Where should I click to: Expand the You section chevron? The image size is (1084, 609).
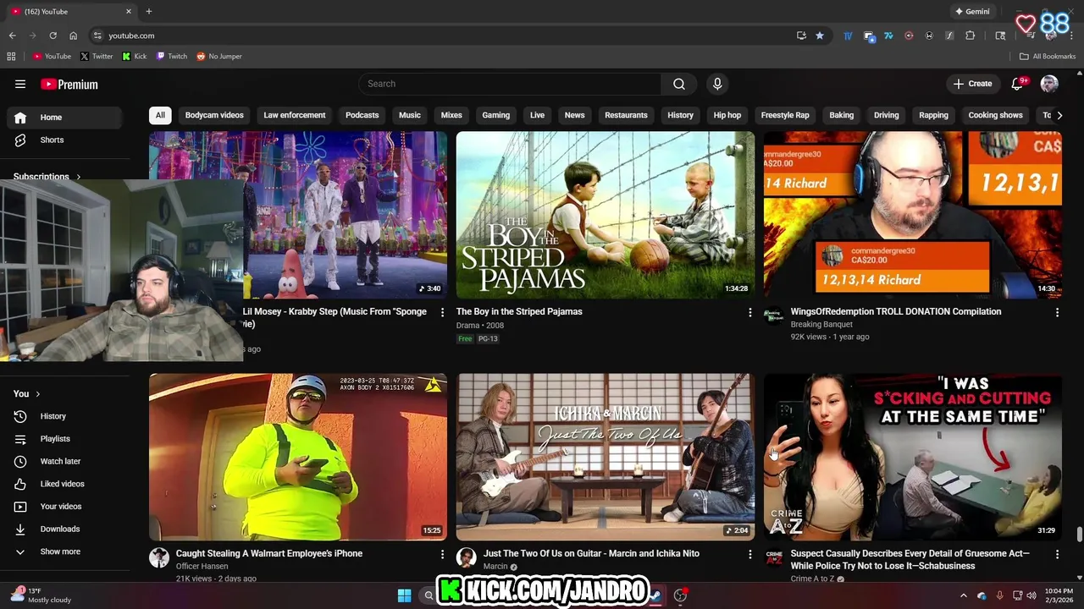[37, 393]
